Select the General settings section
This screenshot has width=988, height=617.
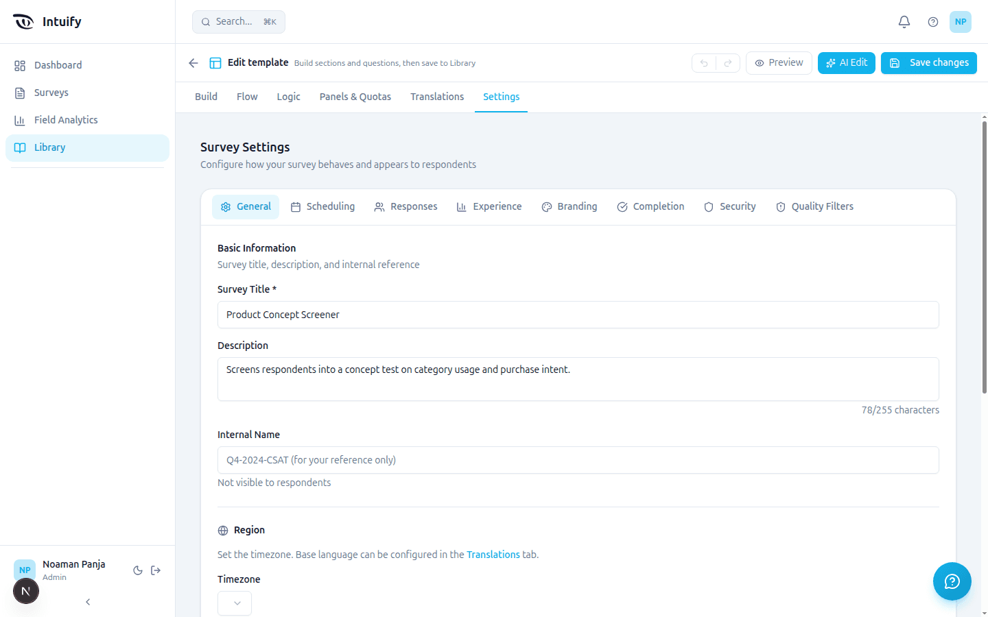(246, 207)
